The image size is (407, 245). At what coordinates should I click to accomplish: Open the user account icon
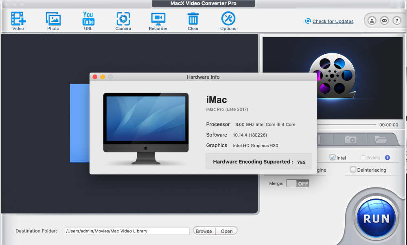point(372,20)
